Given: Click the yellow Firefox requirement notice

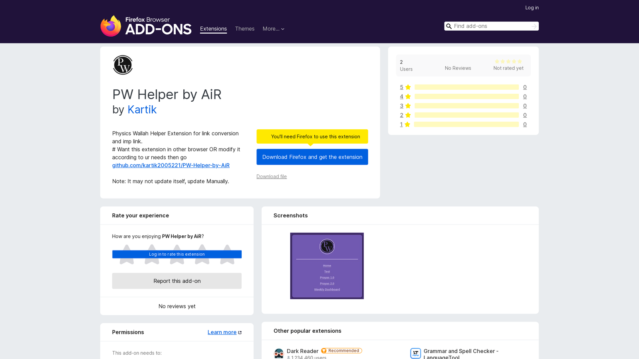Looking at the screenshot, I should point(312,136).
